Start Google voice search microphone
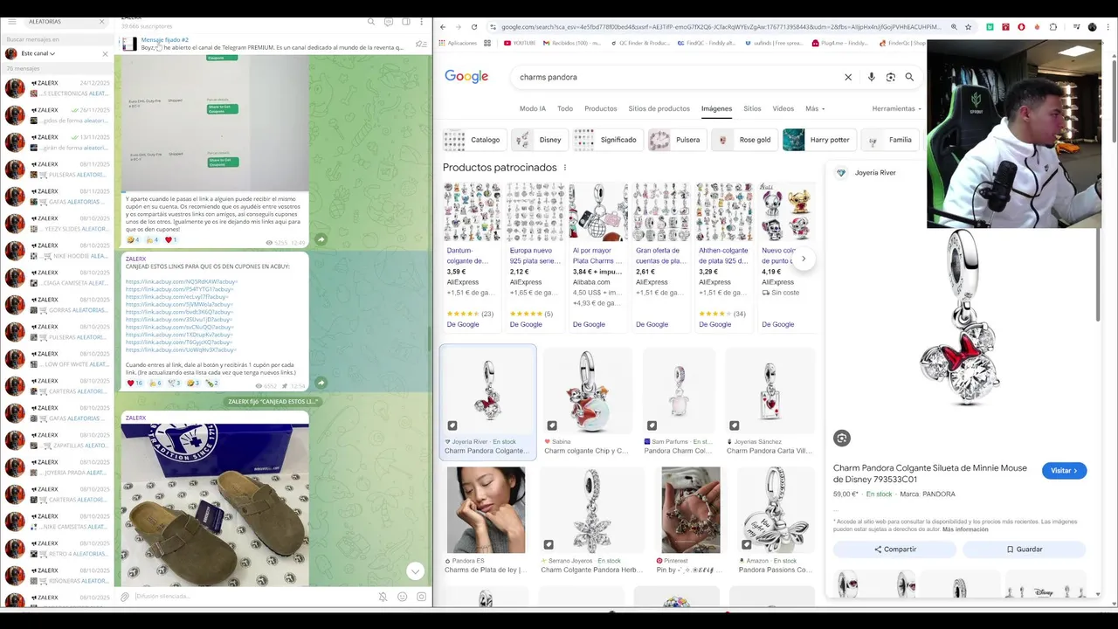This screenshot has width=1118, height=629. 871,77
